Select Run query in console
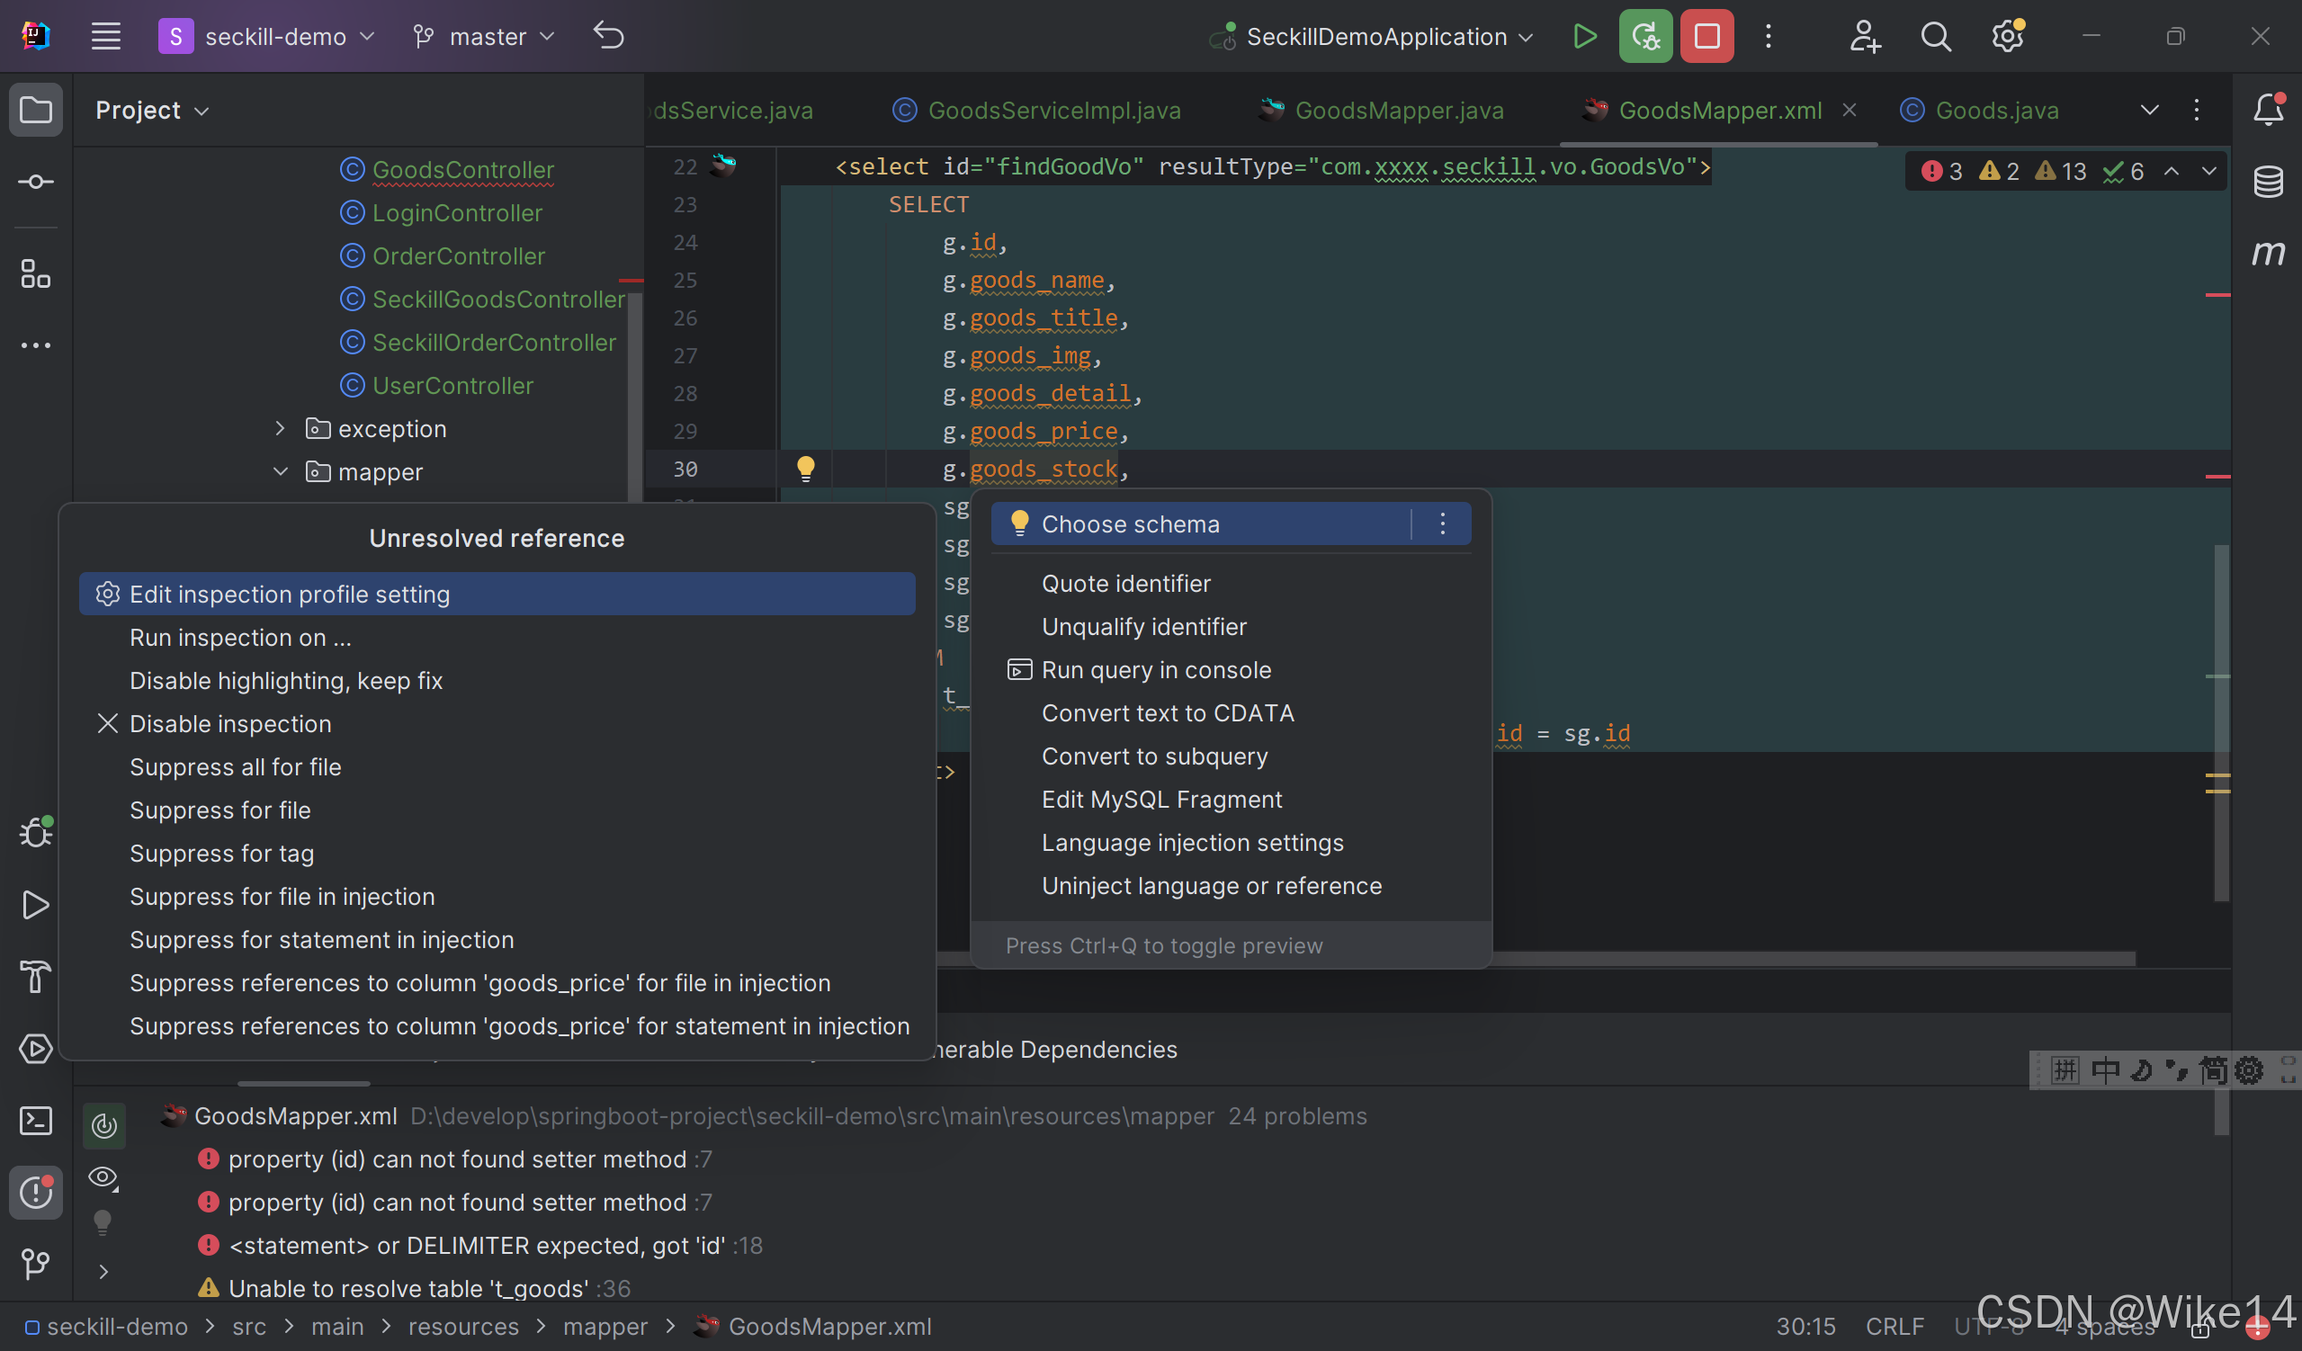The width and height of the screenshot is (2302, 1351). pos(1231,669)
